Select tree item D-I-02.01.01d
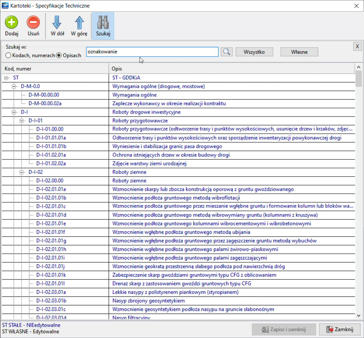The width and height of the screenshot is (364, 338). coord(51,215)
